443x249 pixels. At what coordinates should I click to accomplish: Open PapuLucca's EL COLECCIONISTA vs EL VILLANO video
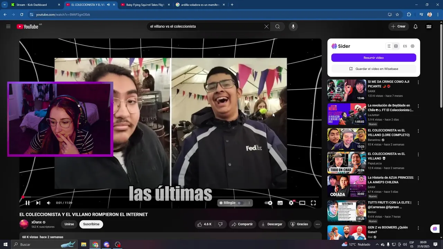(346, 163)
